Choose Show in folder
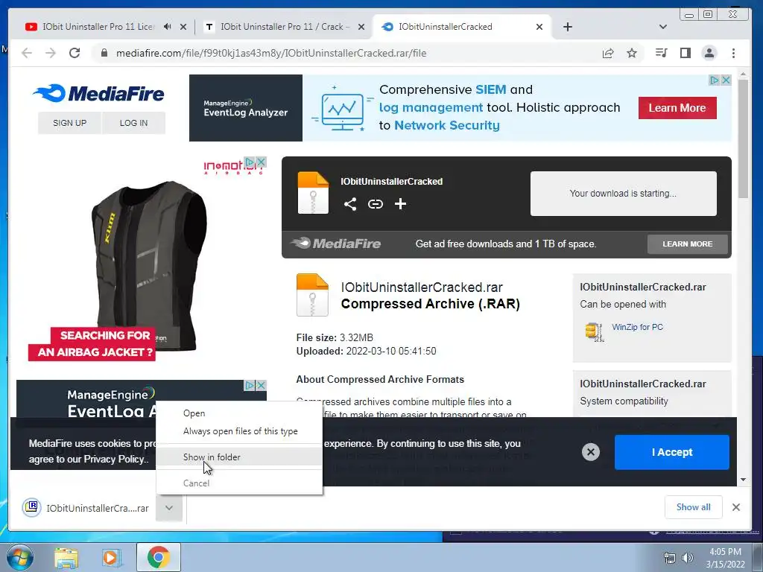763x572 pixels. tap(239, 457)
